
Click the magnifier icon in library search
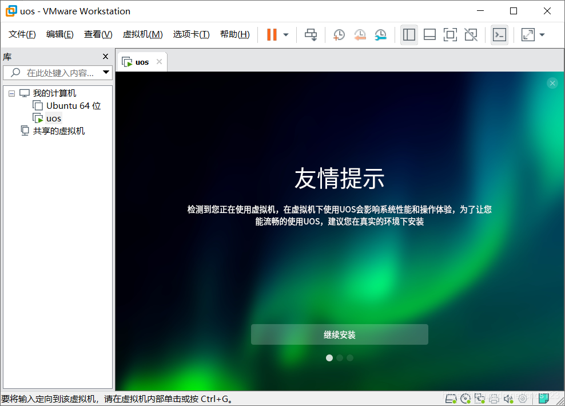point(15,73)
